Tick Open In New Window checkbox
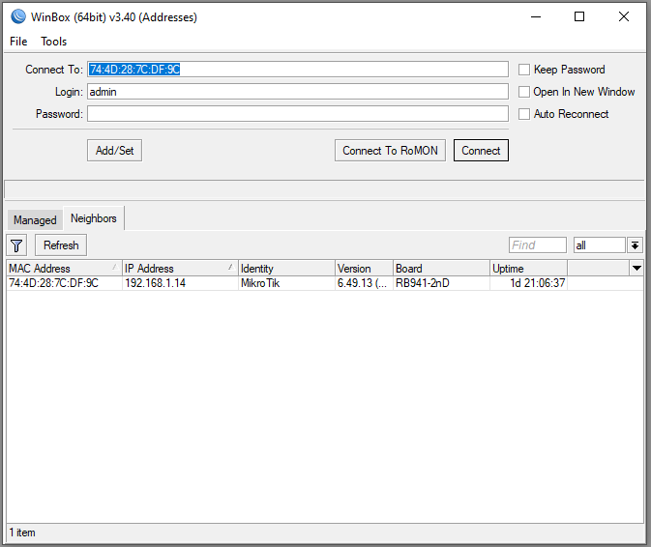 (x=524, y=92)
